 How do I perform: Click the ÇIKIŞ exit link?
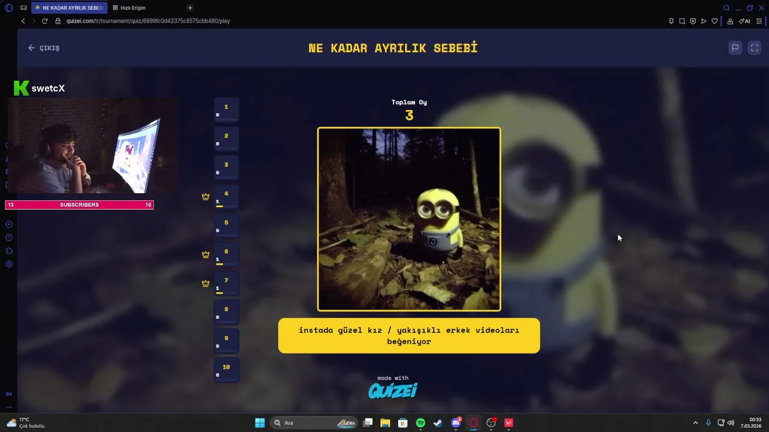click(44, 48)
